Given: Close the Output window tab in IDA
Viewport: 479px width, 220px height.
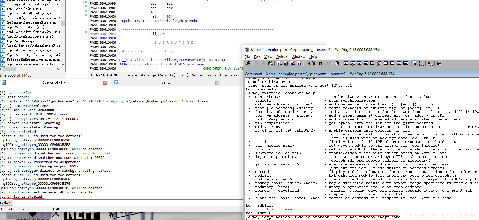Looking at the screenshot, I should click(x=105, y=83).
